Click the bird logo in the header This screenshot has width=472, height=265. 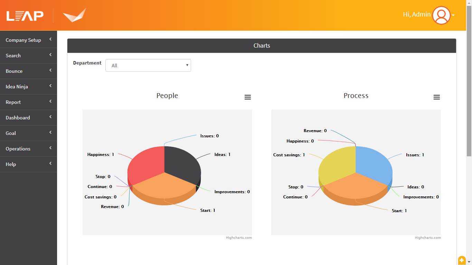tap(75, 15)
